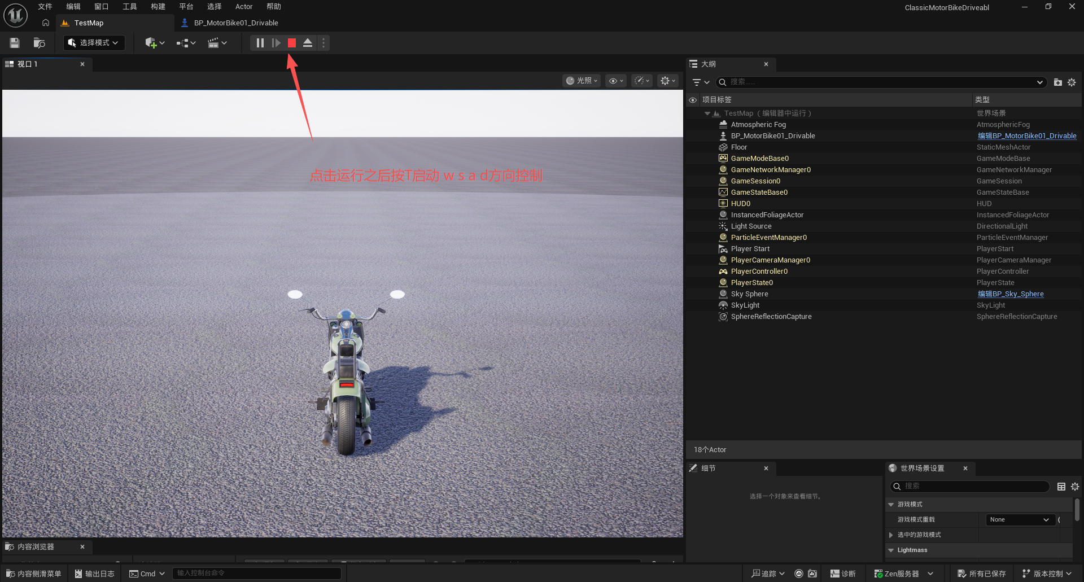1084x582 pixels.
Task: Open outliner settings gear
Action: coord(1072,82)
